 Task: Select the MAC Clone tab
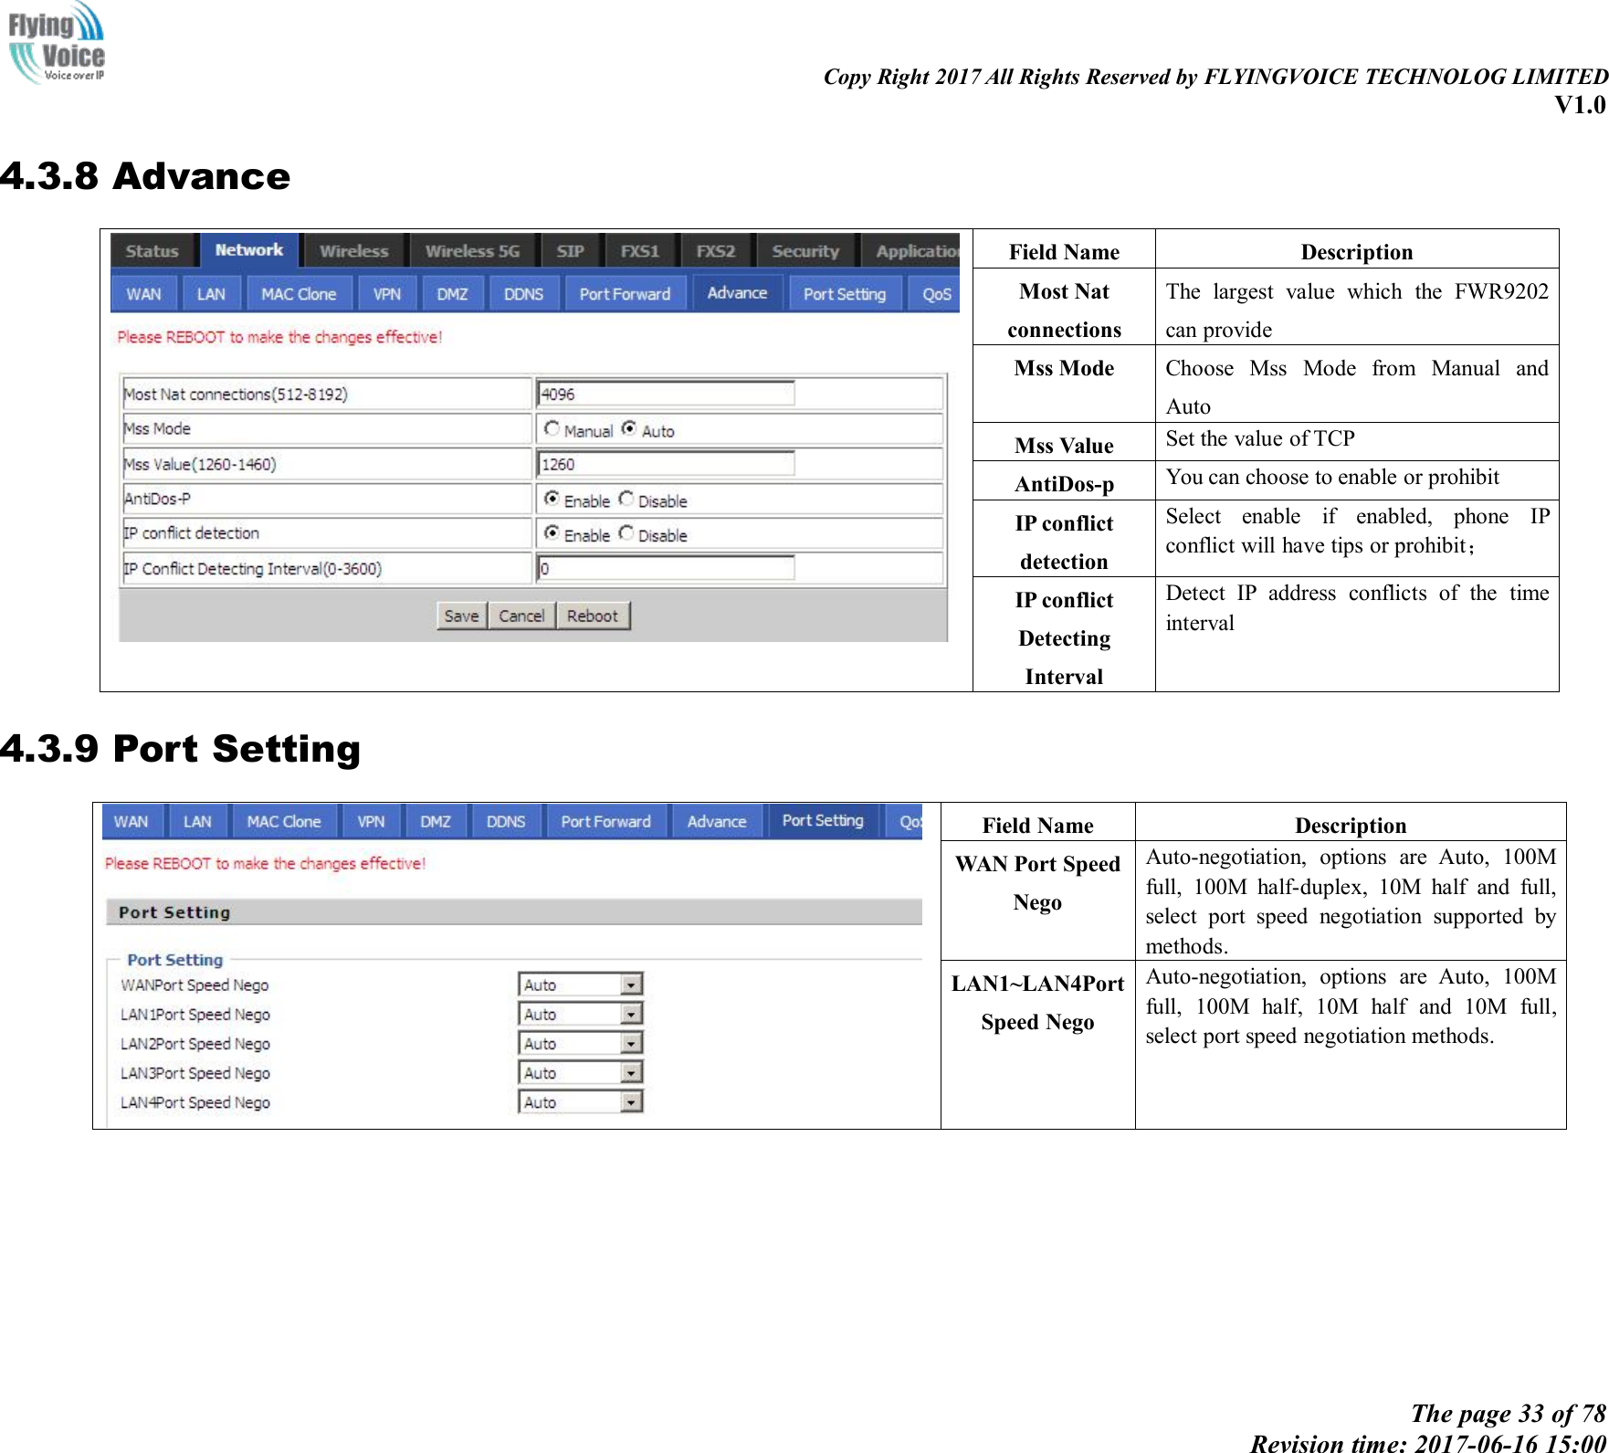pyautogui.click(x=298, y=292)
